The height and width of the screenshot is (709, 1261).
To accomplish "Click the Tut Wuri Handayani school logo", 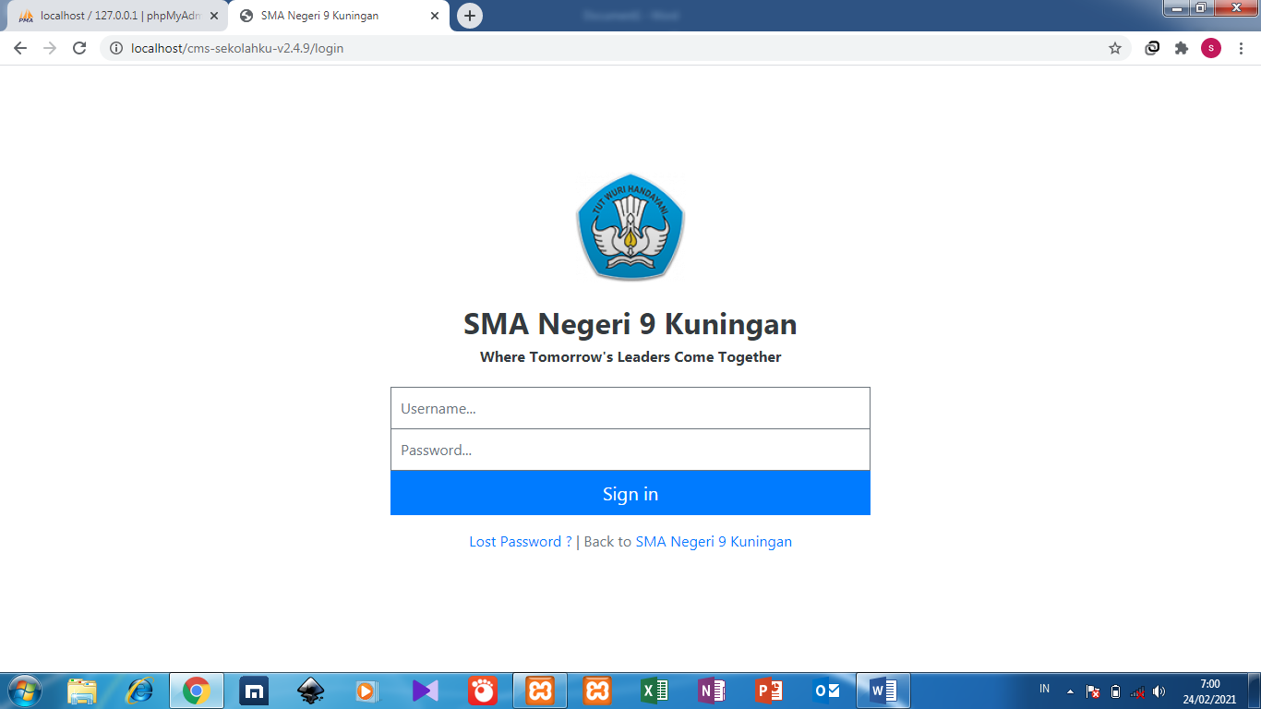I will [x=630, y=226].
